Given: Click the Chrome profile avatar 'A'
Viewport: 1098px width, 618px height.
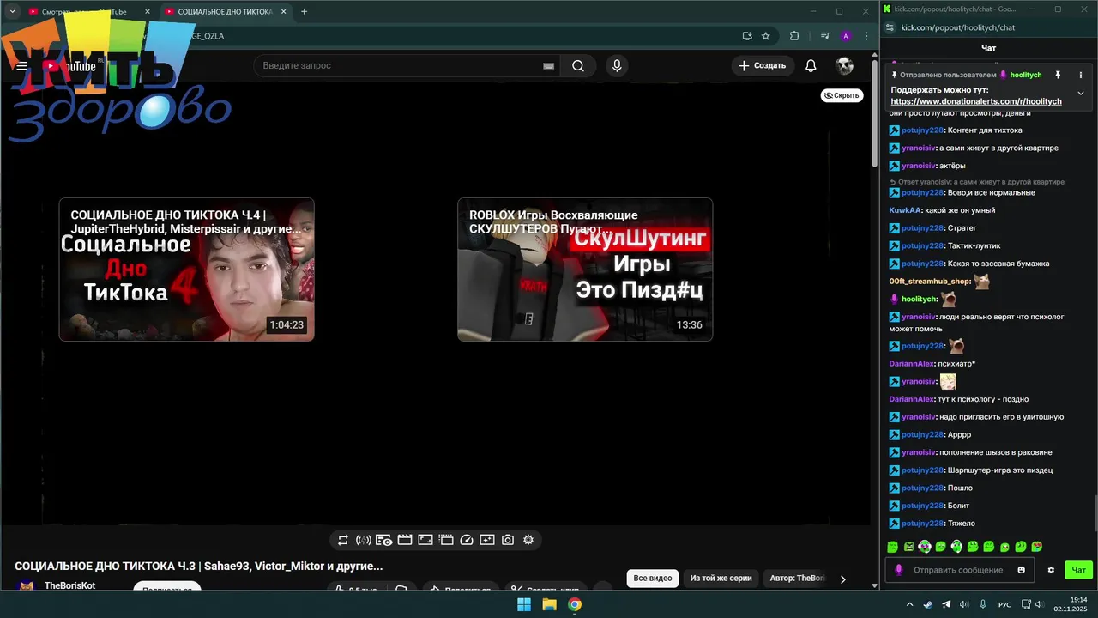Looking at the screenshot, I should click(846, 36).
